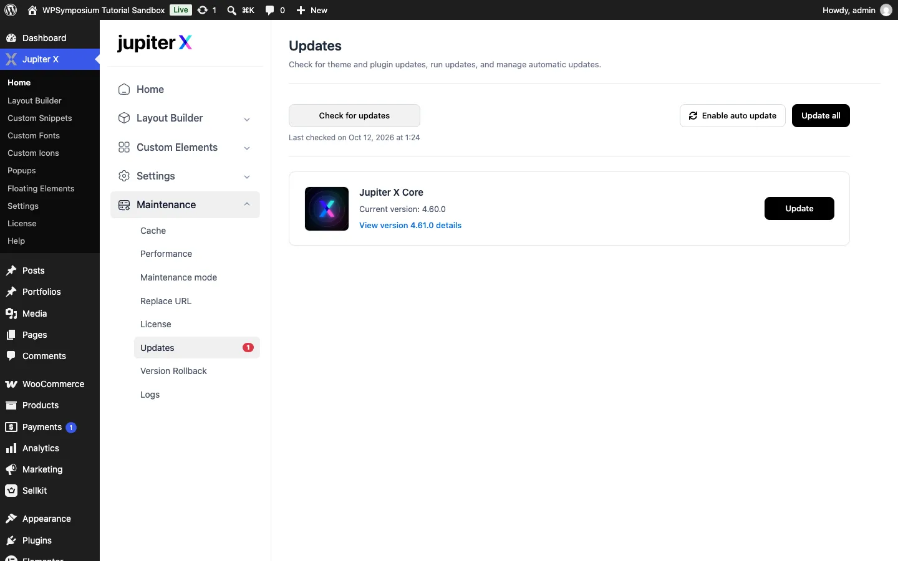This screenshot has width=898, height=561.
Task: Open View version 4.61.0 details link
Action: point(410,225)
